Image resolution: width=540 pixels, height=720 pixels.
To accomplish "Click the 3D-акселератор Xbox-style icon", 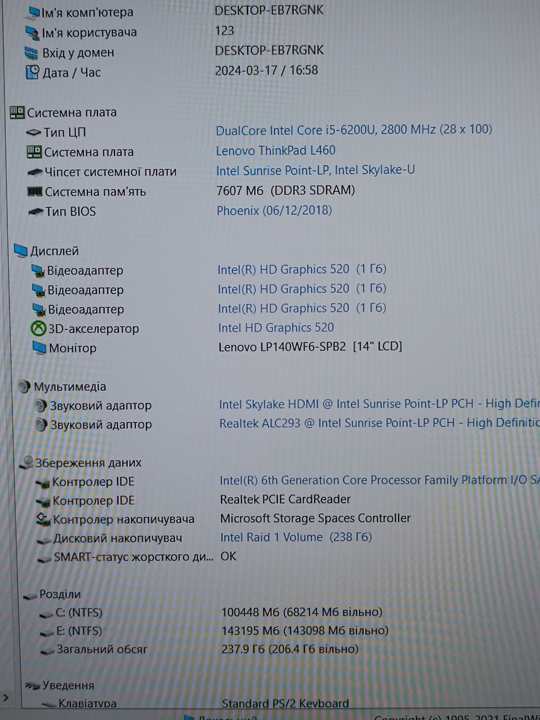I will [x=39, y=329].
